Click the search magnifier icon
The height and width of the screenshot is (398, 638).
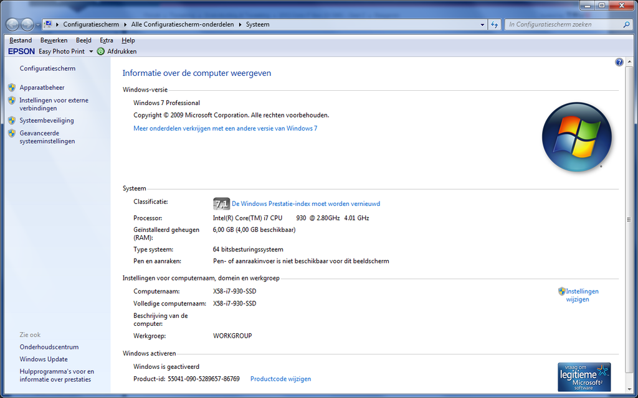pyautogui.click(x=626, y=24)
